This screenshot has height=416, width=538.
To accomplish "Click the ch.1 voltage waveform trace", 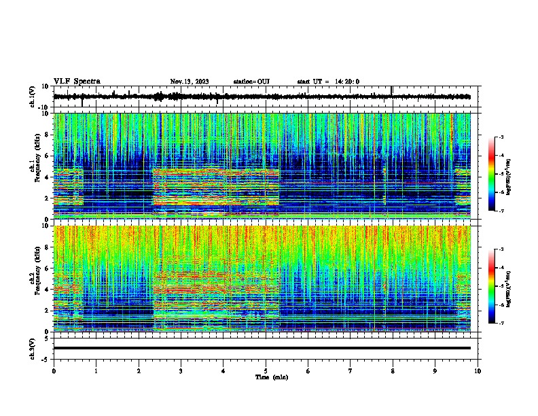I will click(262, 97).
